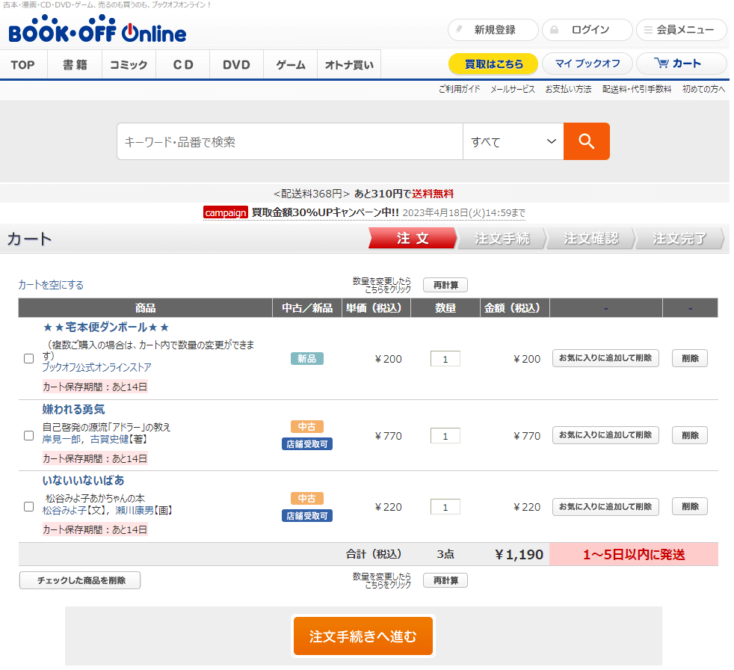The image size is (734, 670).
Task: Click the 1〜5日以内に発送 shipping notice
Action: click(634, 554)
